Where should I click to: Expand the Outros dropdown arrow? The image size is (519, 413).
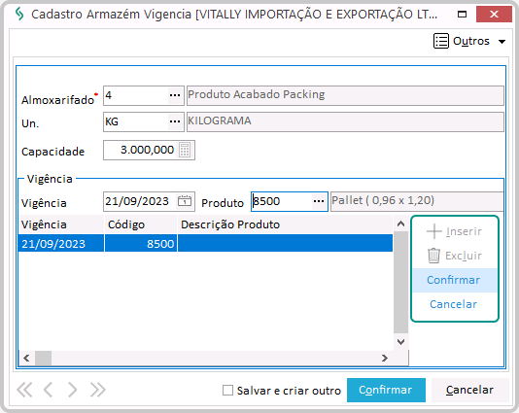[x=502, y=42]
